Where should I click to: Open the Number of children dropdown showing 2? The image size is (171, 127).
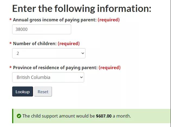coord(49,53)
